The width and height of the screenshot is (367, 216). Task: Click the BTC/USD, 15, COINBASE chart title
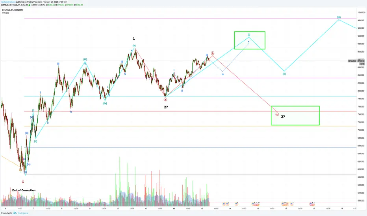pos(13,10)
